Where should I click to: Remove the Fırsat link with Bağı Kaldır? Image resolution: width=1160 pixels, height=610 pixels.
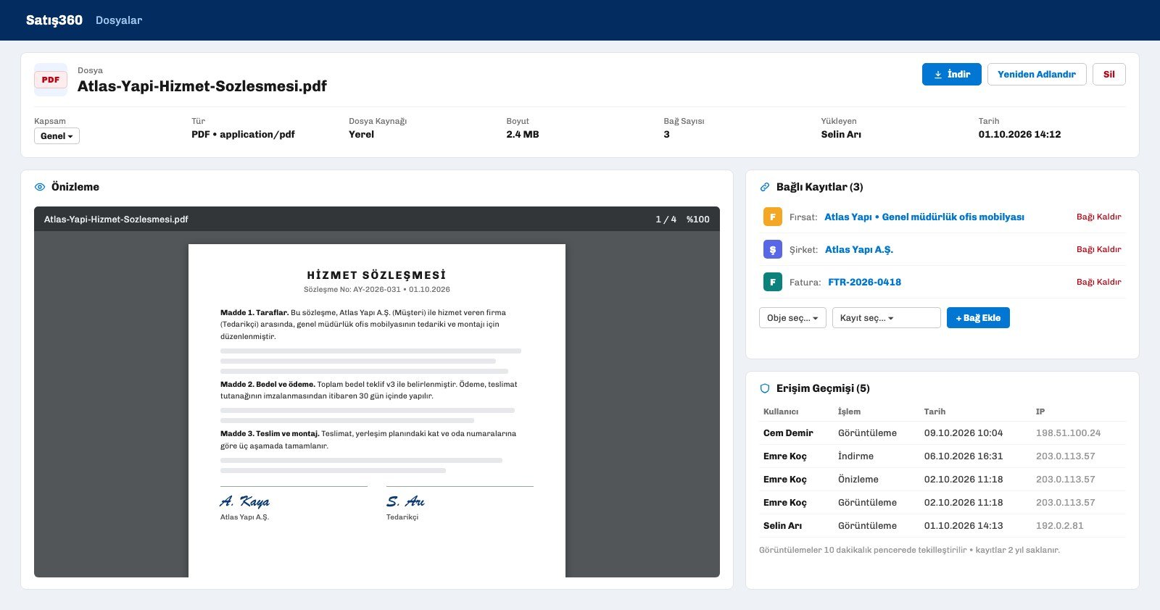point(1099,217)
